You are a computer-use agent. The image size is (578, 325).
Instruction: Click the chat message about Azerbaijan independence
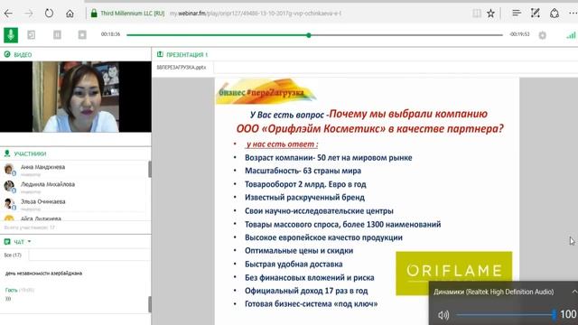click(44, 273)
